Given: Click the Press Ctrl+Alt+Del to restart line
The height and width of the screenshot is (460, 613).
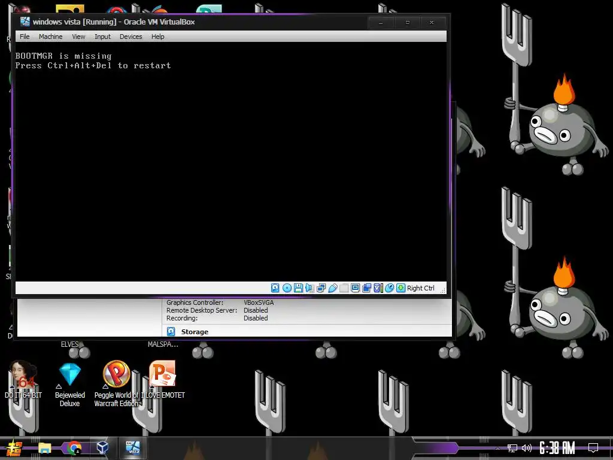Looking at the screenshot, I should pyautogui.click(x=93, y=65).
